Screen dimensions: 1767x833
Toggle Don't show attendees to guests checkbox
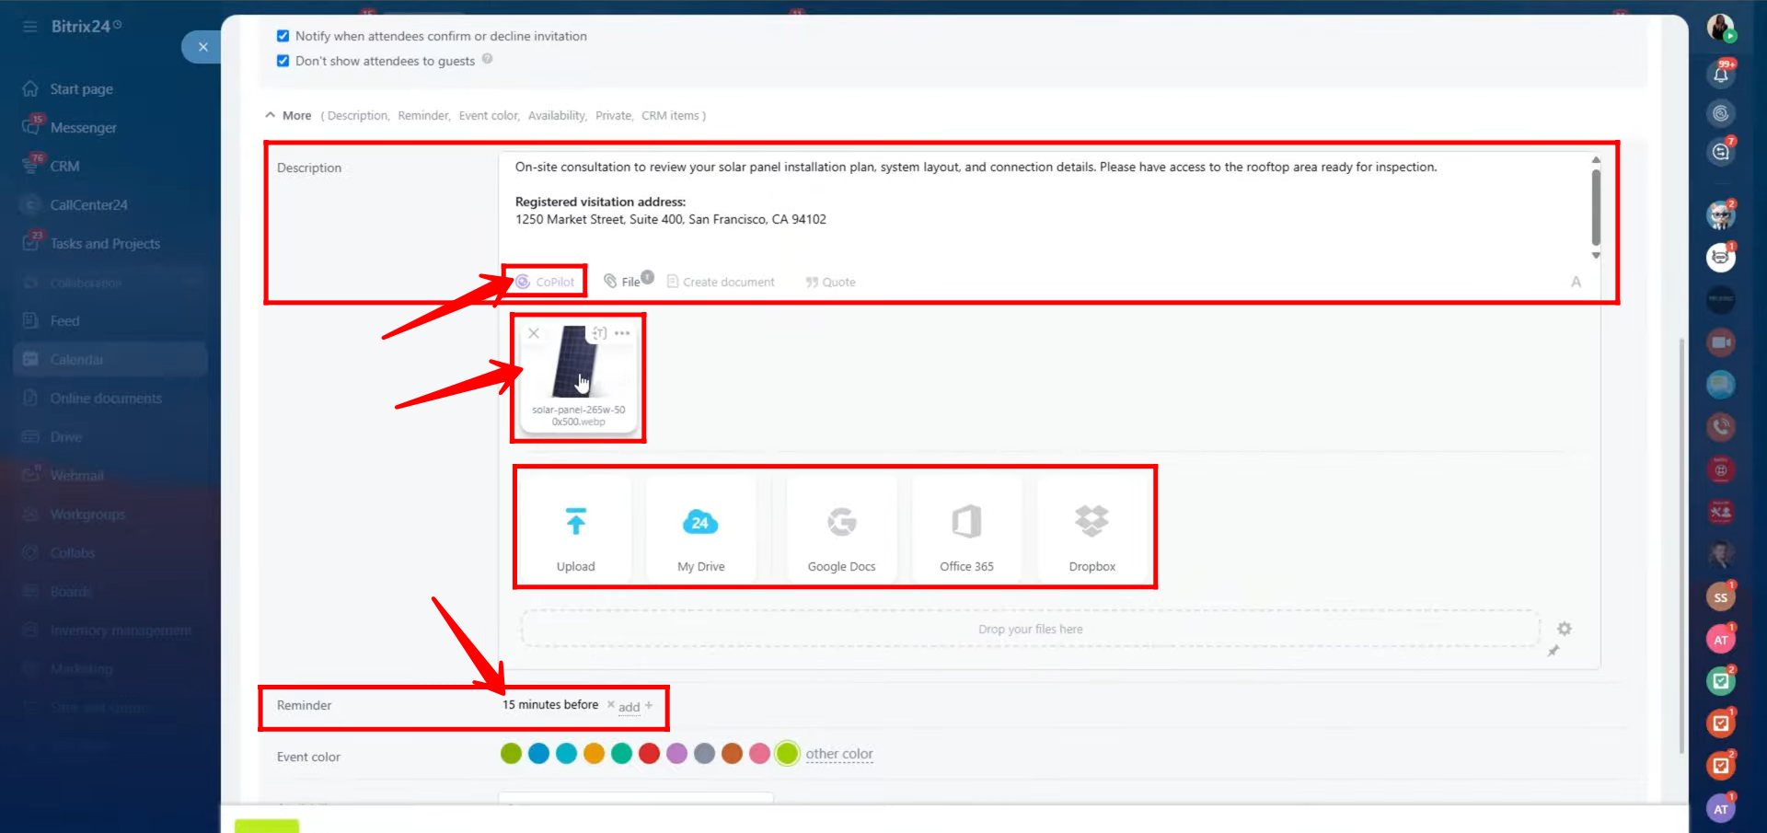(x=283, y=61)
